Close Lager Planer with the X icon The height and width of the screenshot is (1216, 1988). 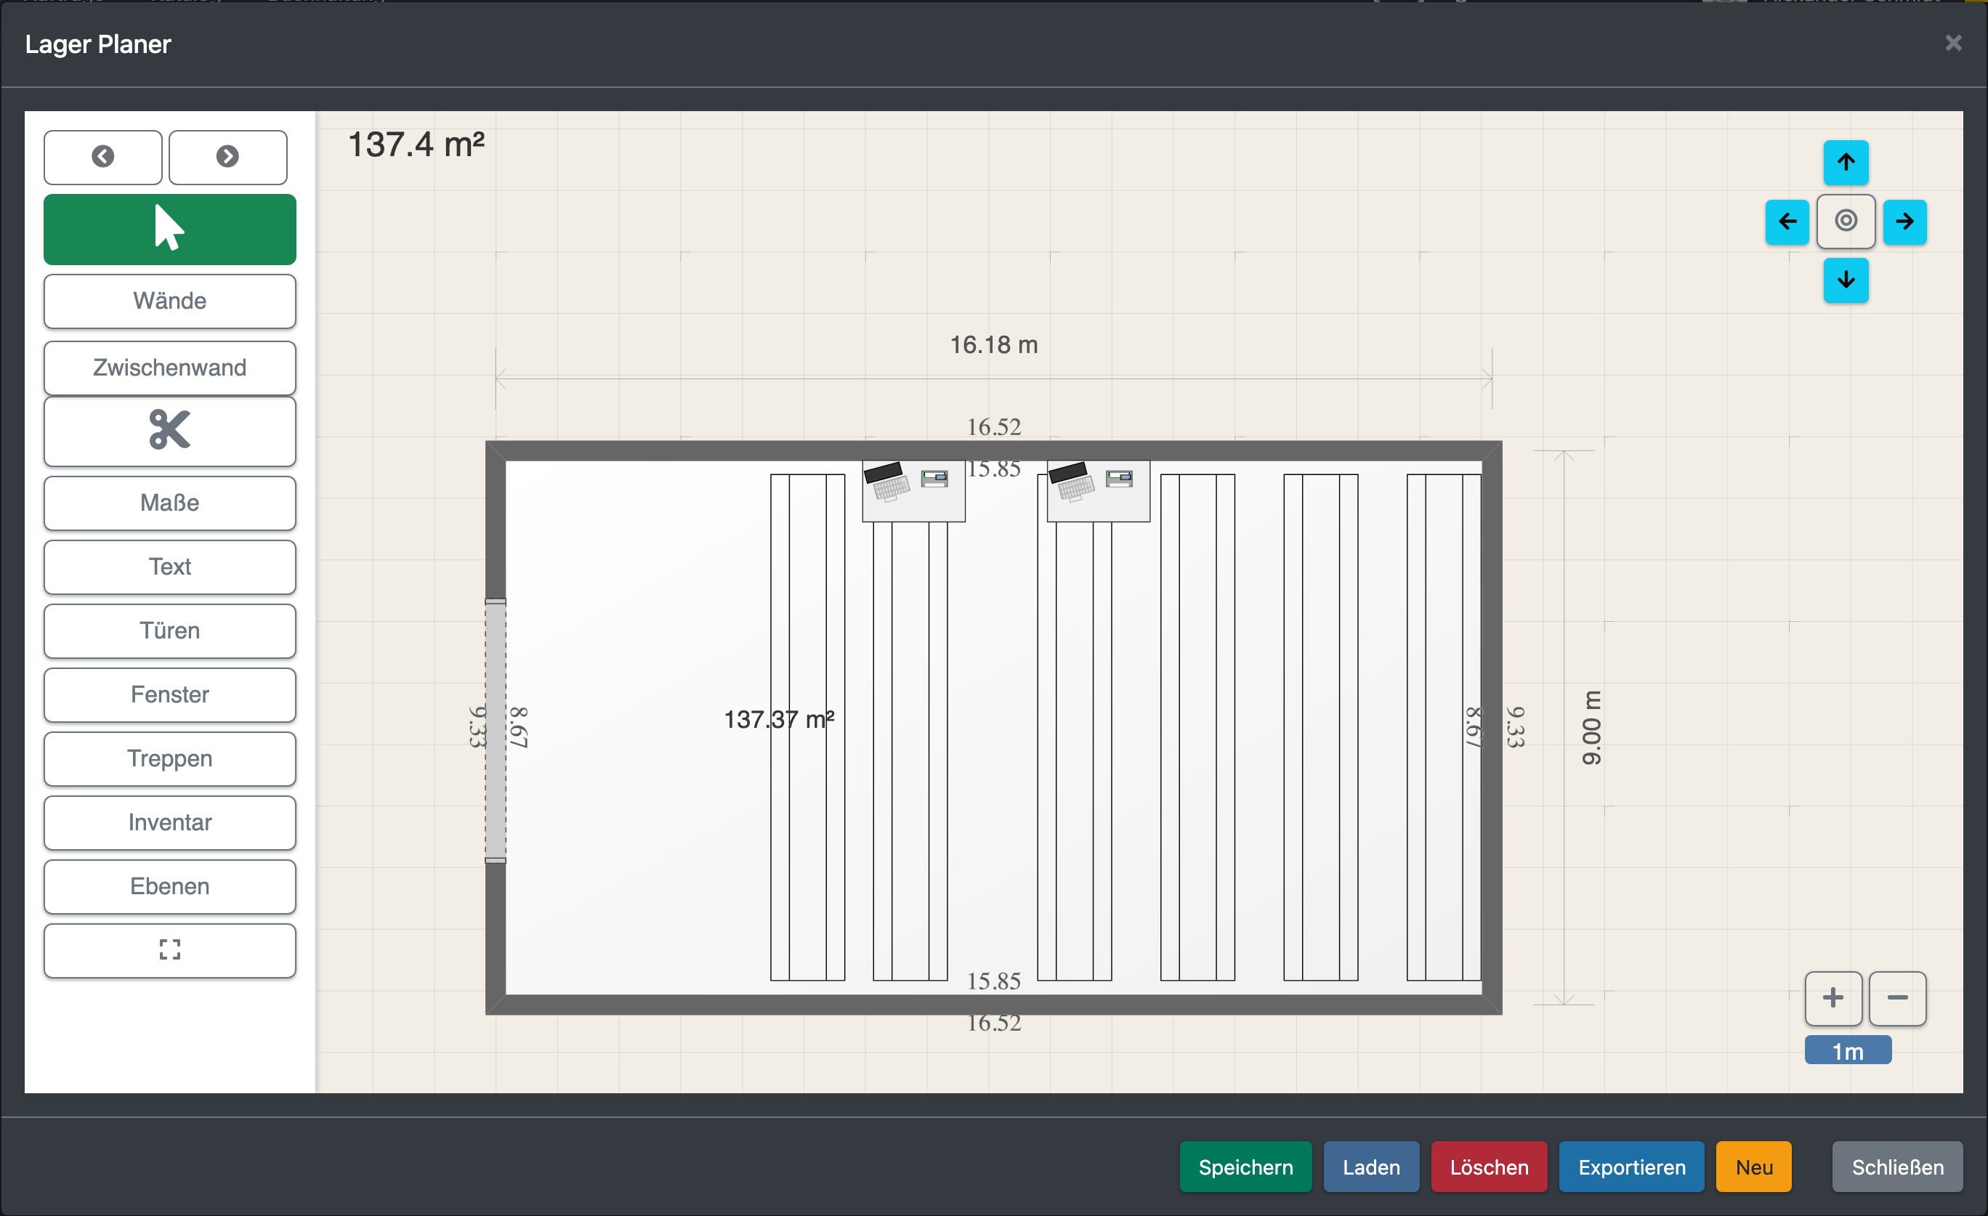(x=1952, y=43)
